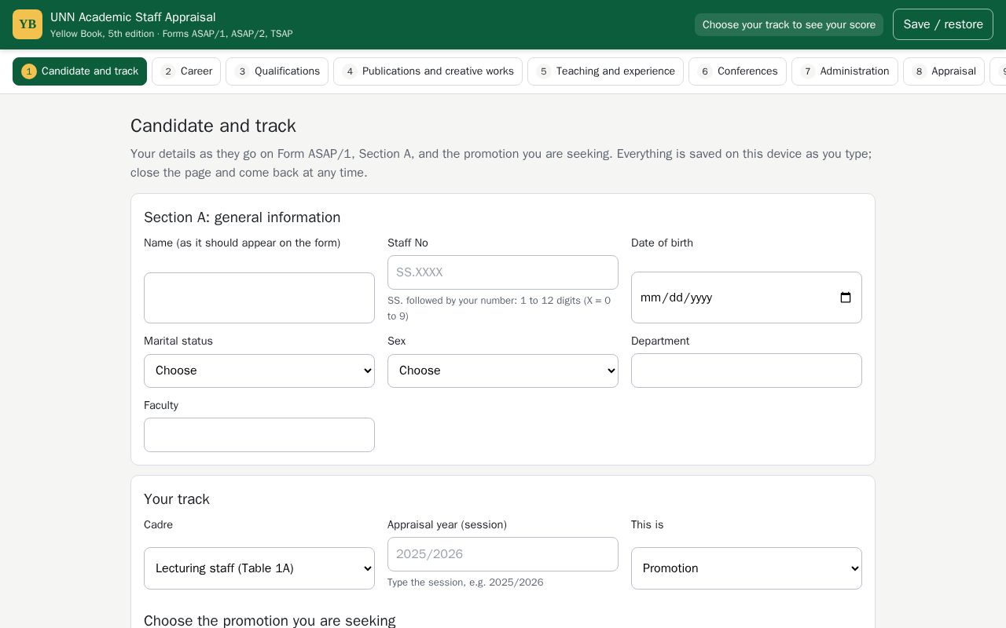The height and width of the screenshot is (628, 1006).
Task: Open the Teaching and experience tab
Action: coord(605,71)
